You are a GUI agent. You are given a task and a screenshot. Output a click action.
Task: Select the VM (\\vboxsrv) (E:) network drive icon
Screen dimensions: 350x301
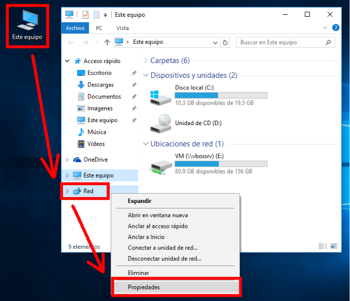click(x=161, y=167)
